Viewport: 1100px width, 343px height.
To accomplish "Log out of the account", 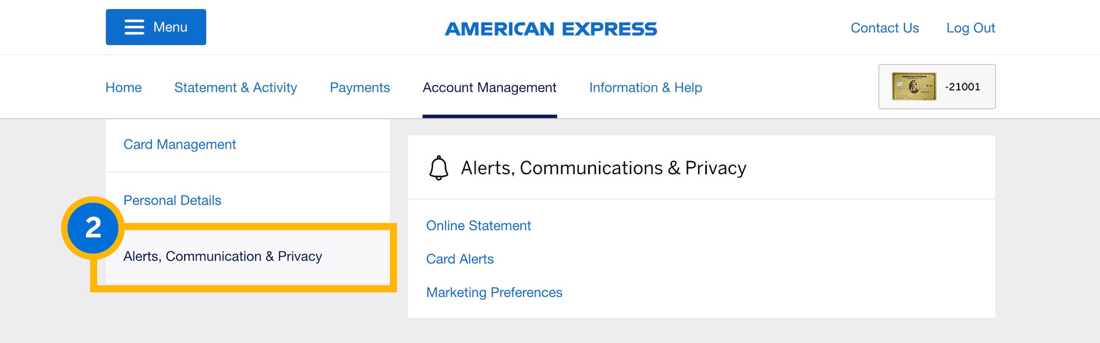I will tap(971, 28).
